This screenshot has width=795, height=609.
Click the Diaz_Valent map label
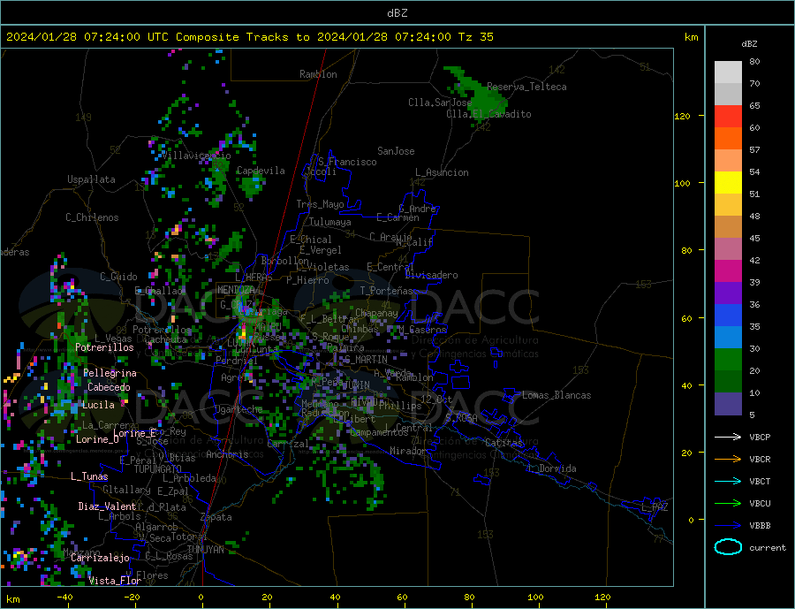click(x=107, y=506)
